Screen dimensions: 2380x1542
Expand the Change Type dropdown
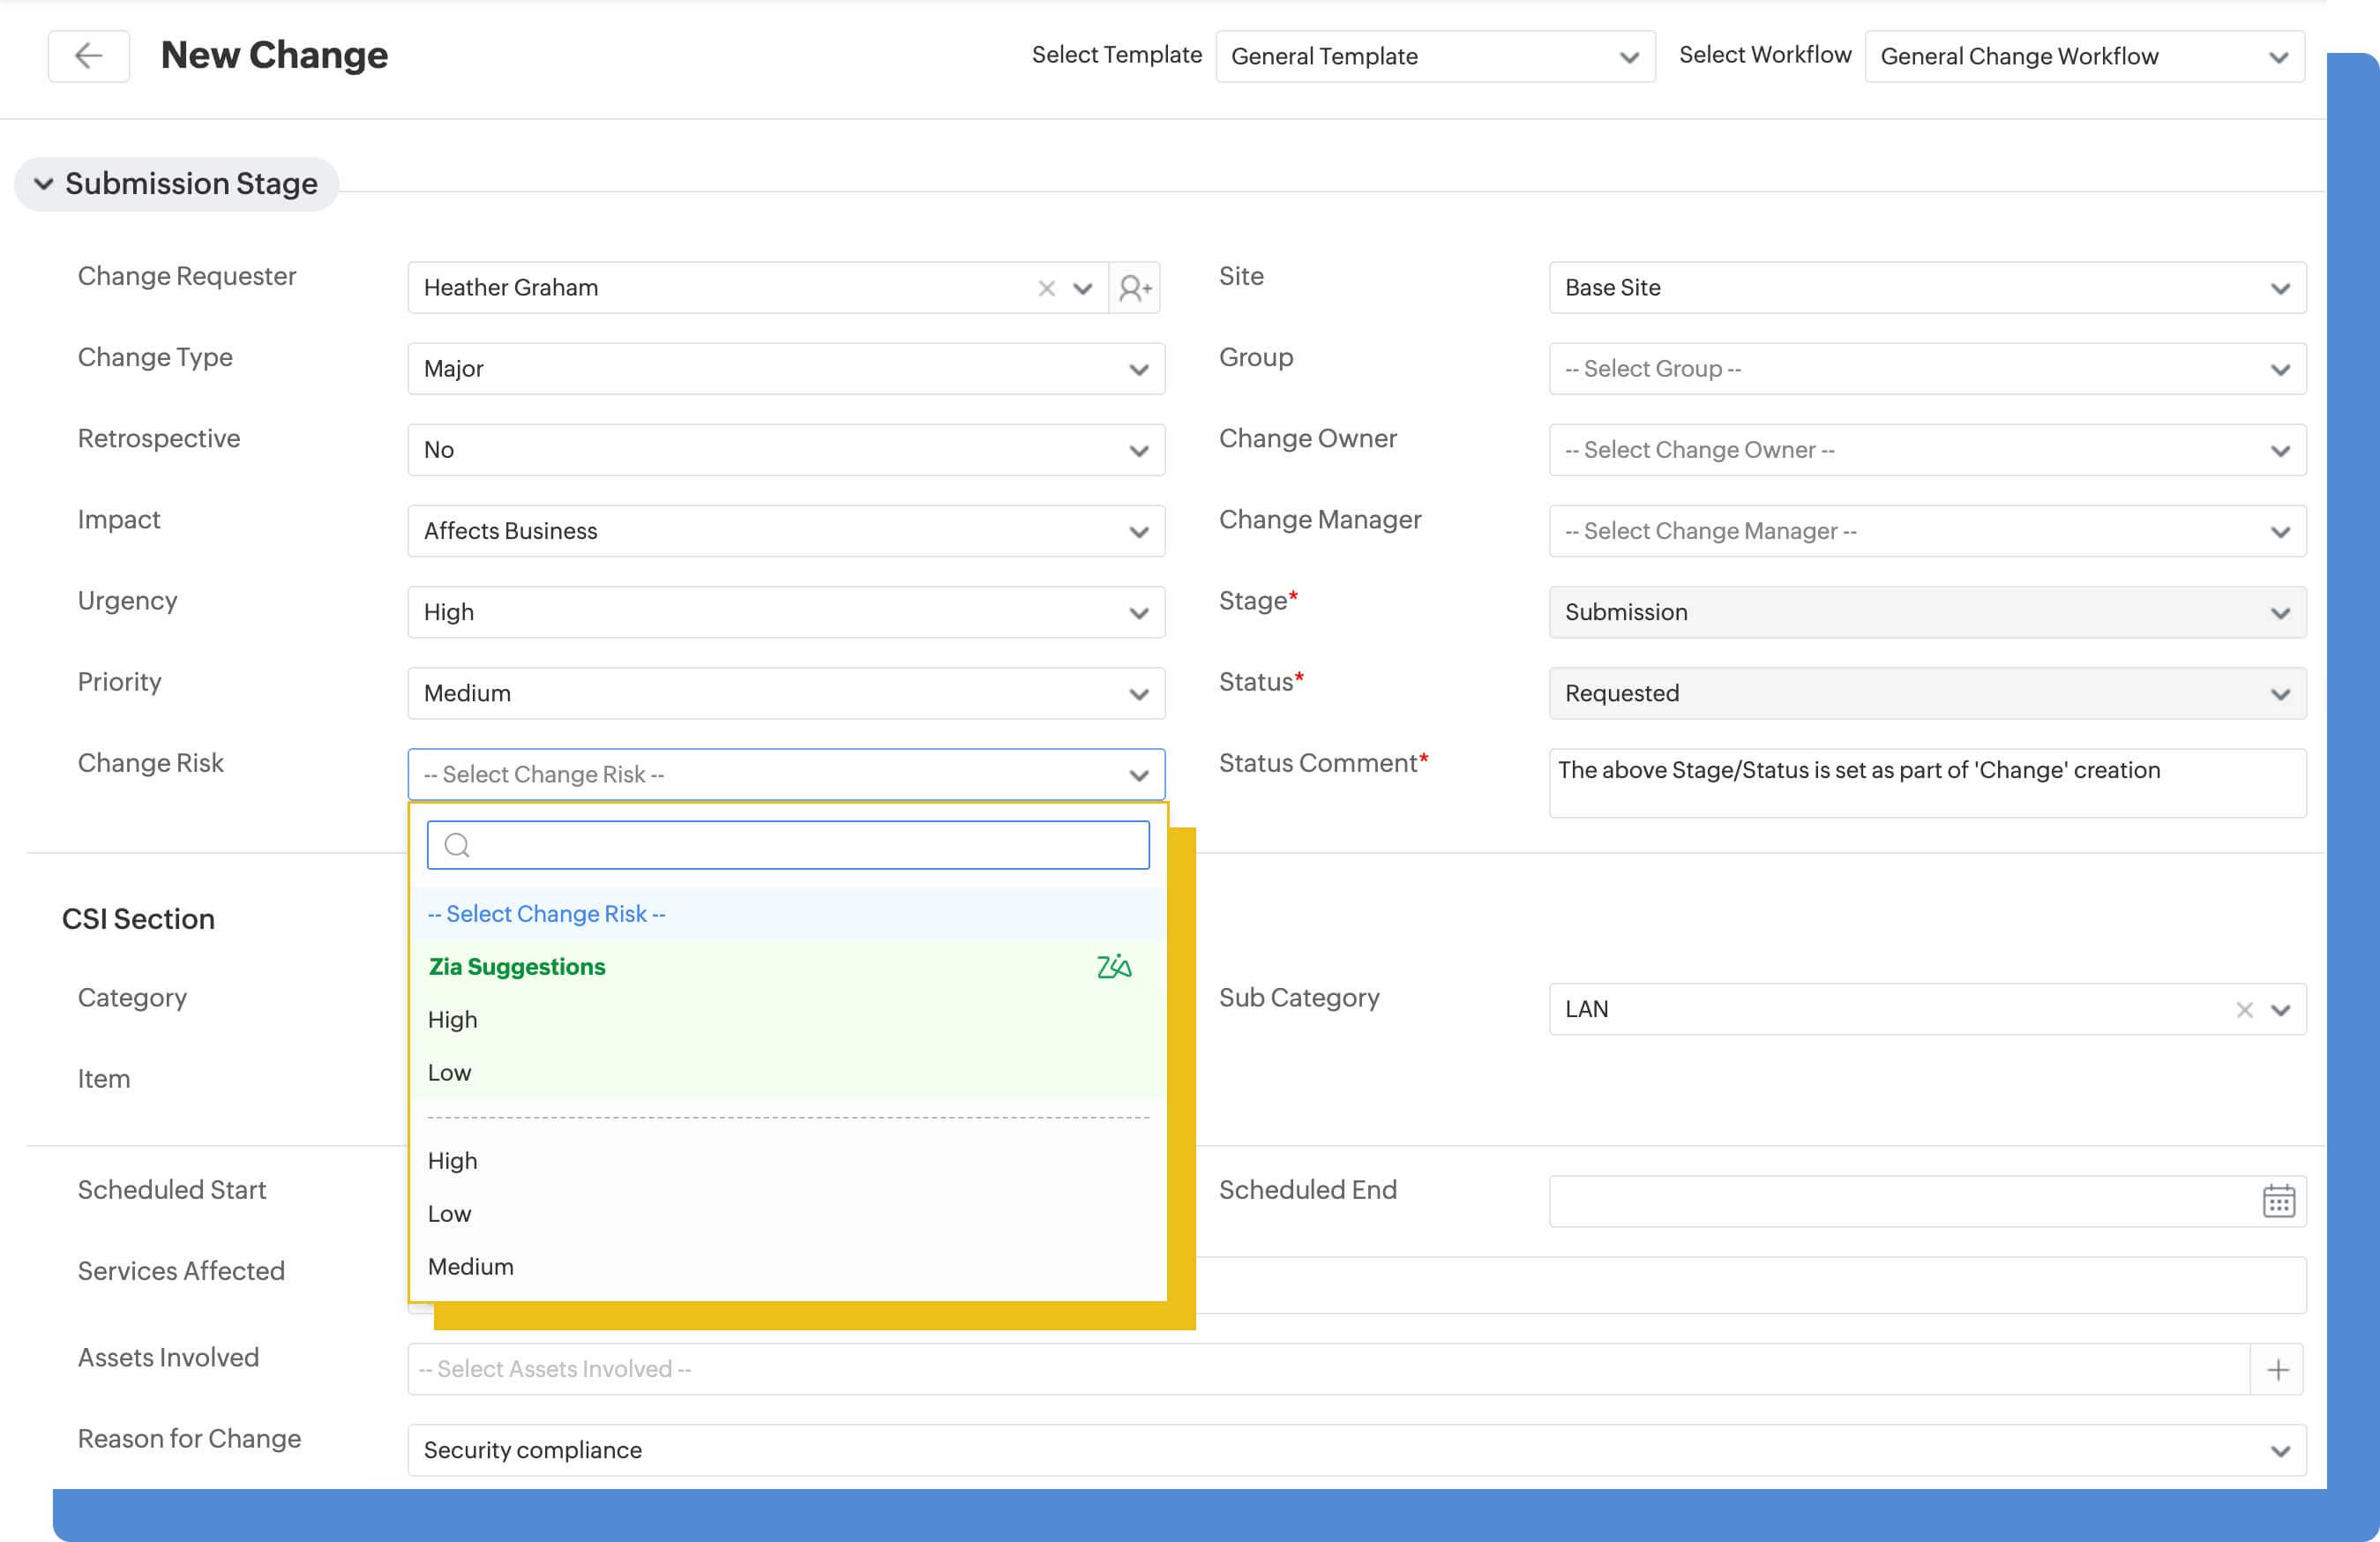[786, 369]
